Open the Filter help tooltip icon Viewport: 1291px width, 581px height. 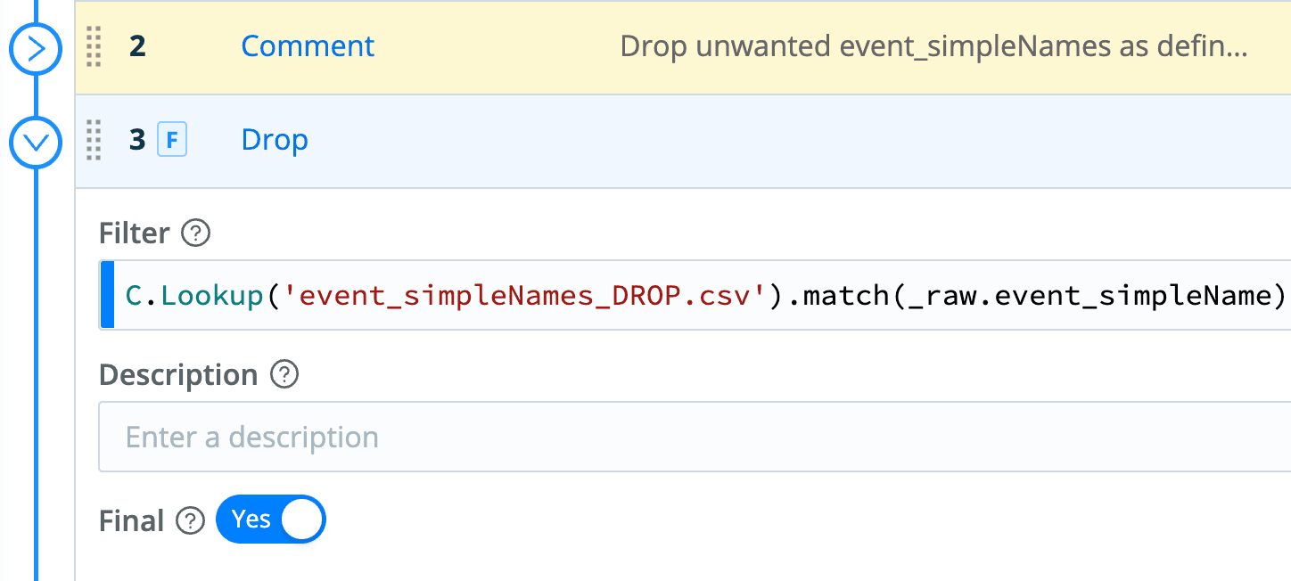(x=195, y=233)
